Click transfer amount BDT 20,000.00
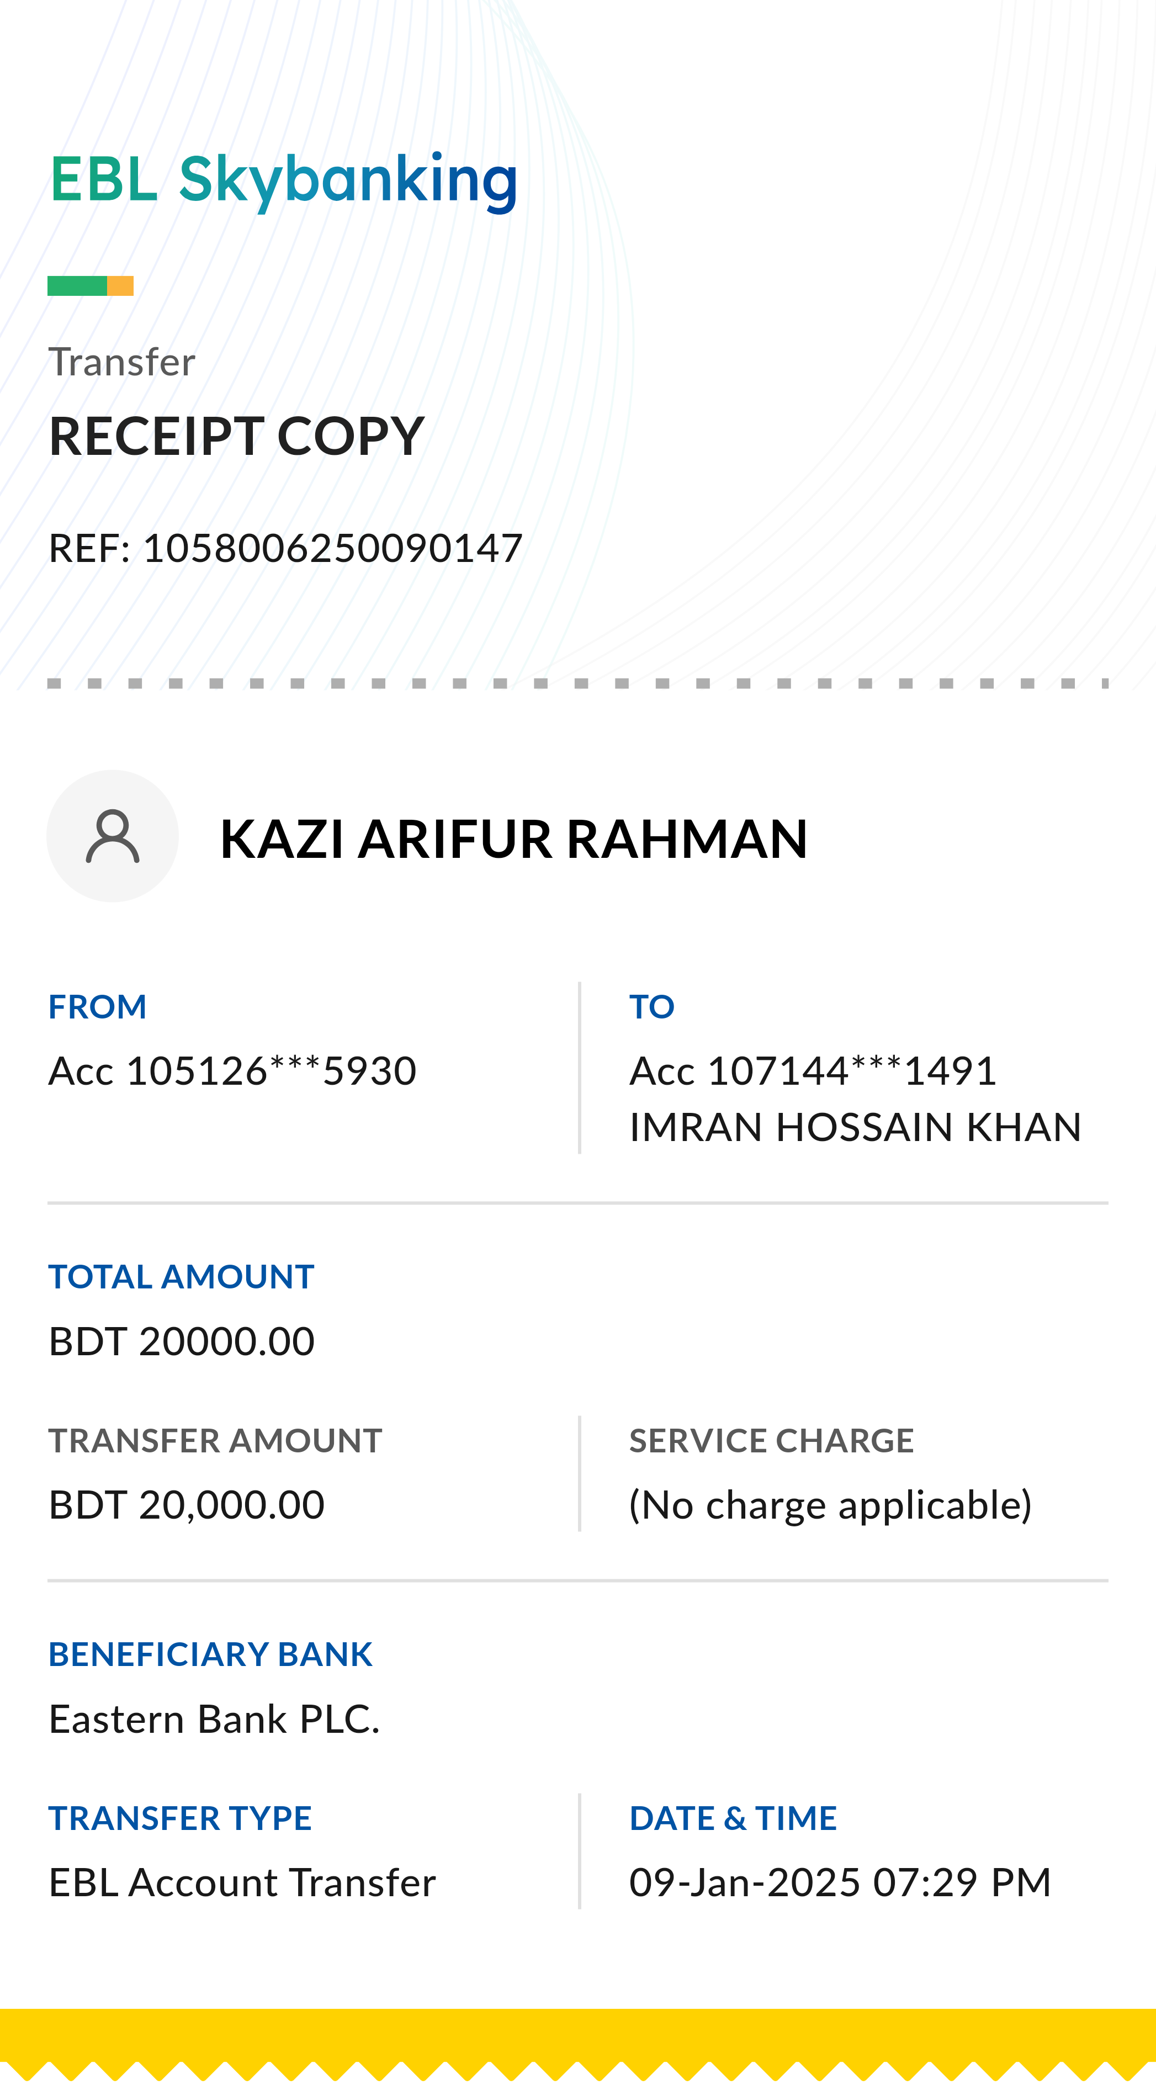 (186, 1505)
